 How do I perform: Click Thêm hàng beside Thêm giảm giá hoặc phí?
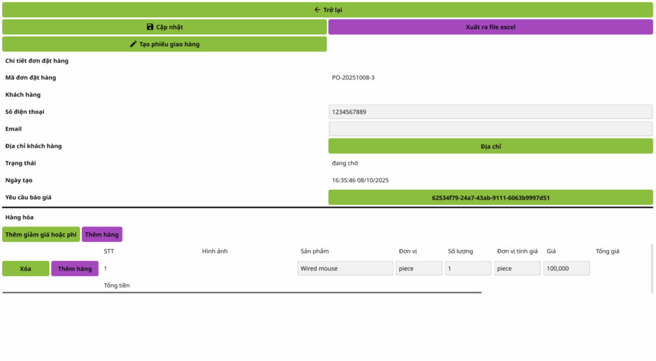(102, 235)
